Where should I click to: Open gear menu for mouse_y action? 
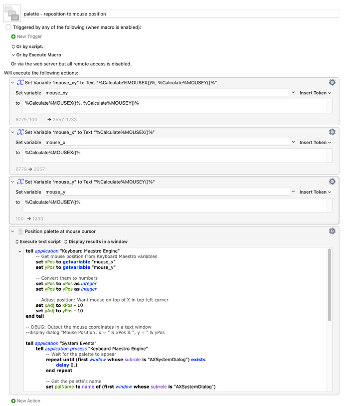(x=332, y=182)
